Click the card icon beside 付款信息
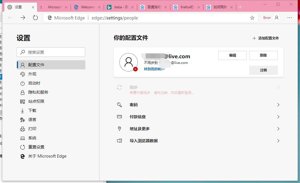The width and height of the screenshot is (300, 183). click(119, 117)
